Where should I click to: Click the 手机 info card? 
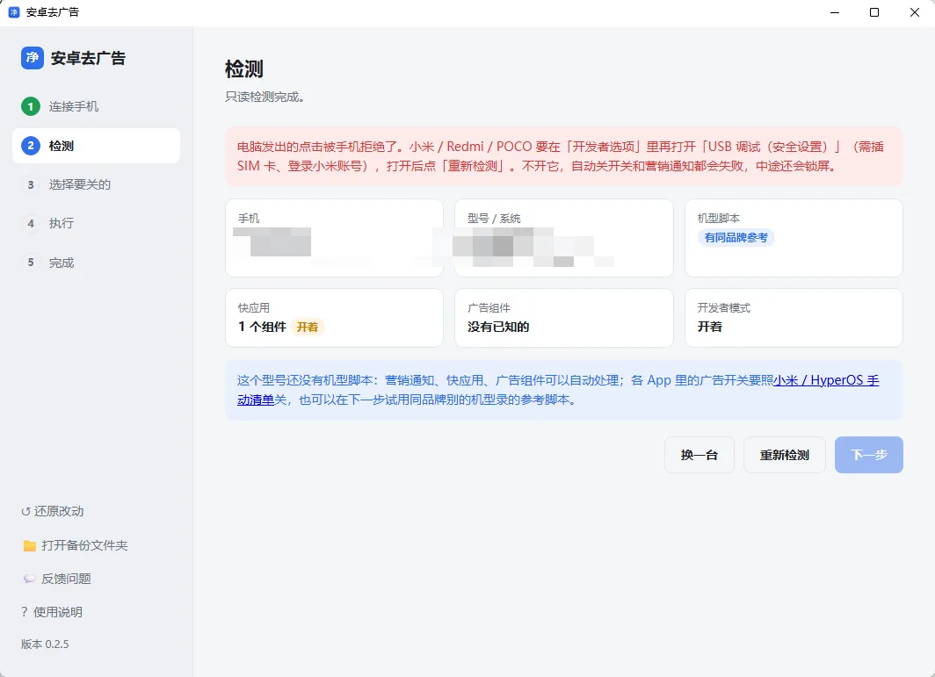pyautogui.click(x=334, y=238)
